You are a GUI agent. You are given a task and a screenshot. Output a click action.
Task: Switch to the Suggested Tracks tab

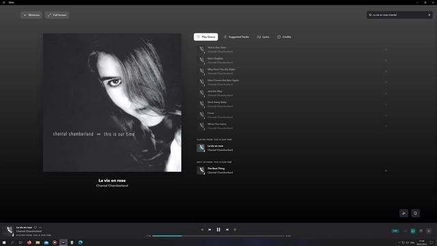point(236,37)
